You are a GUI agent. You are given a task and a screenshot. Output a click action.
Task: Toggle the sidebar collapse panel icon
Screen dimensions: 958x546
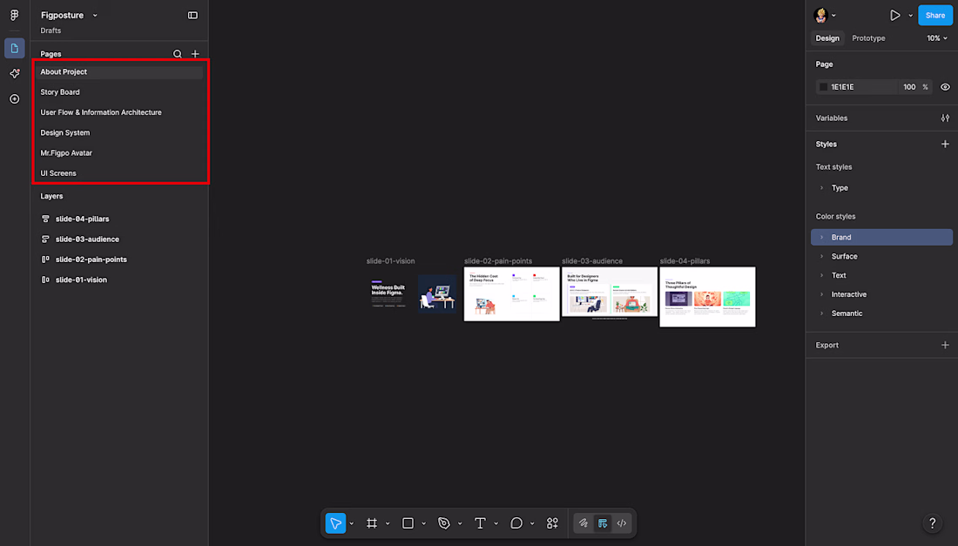(192, 16)
